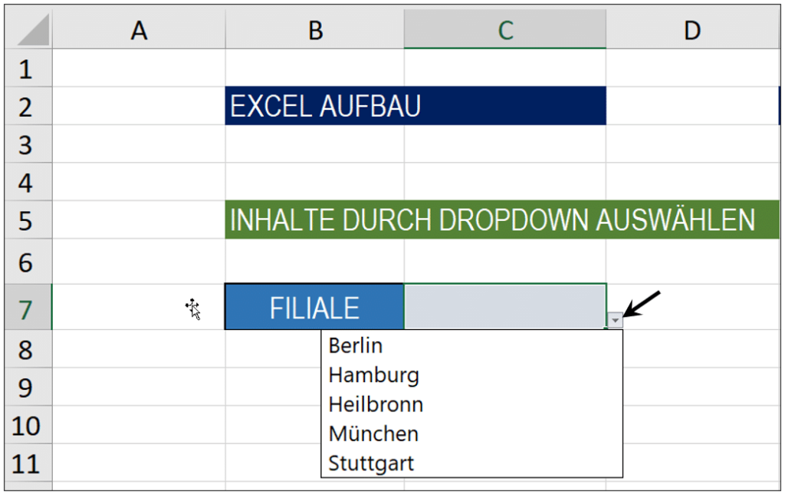Select column B header
The image size is (785, 498).
coord(315,30)
